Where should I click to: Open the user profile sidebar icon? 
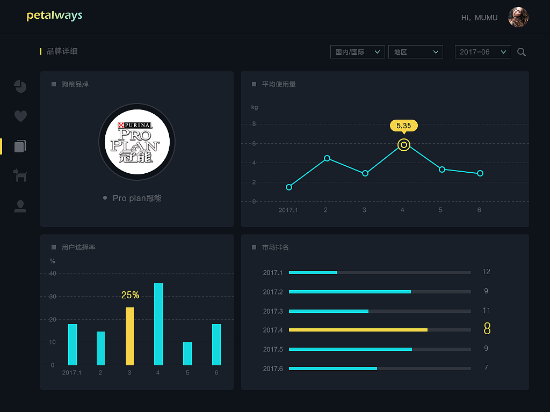tap(20, 206)
